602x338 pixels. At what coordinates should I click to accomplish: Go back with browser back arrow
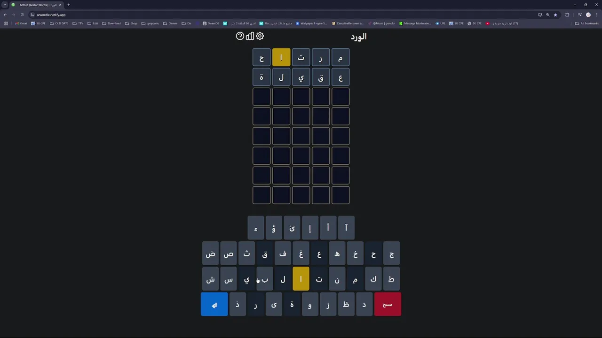pos(5,15)
